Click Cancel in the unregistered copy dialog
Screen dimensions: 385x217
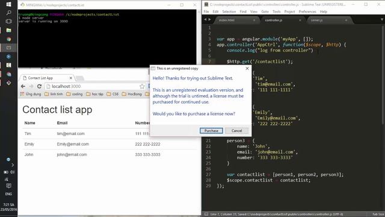coord(236,131)
